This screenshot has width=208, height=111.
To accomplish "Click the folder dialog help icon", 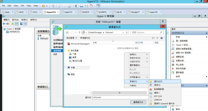I will 162,38.
